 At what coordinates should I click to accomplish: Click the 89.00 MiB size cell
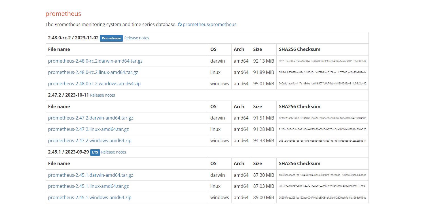(264, 197)
